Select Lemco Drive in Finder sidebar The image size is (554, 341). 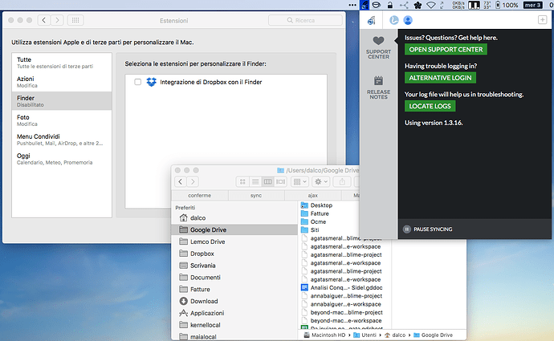point(234,242)
